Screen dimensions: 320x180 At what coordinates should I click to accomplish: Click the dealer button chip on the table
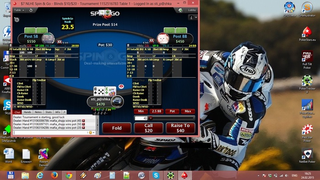click(x=121, y=86)
